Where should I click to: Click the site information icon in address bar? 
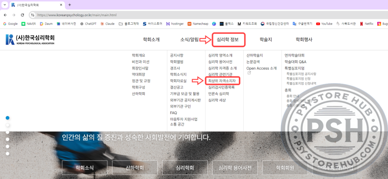click(x=33, y=15)
